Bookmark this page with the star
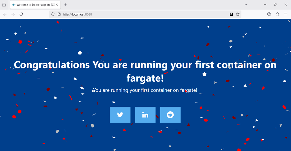Screen dimensions: 291x151 click(x=238, y=14)
